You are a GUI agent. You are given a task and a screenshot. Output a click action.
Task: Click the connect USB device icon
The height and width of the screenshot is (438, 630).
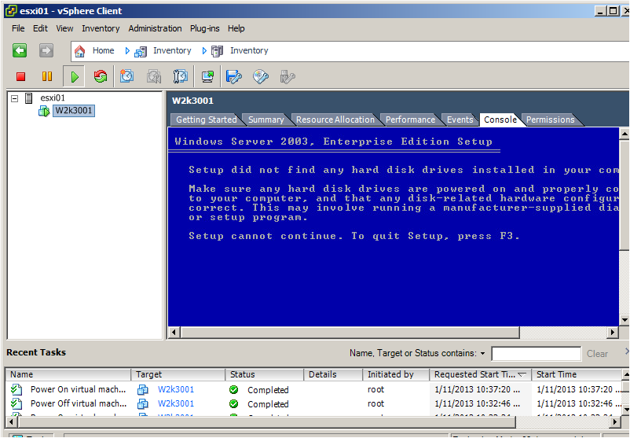[288, 76]
